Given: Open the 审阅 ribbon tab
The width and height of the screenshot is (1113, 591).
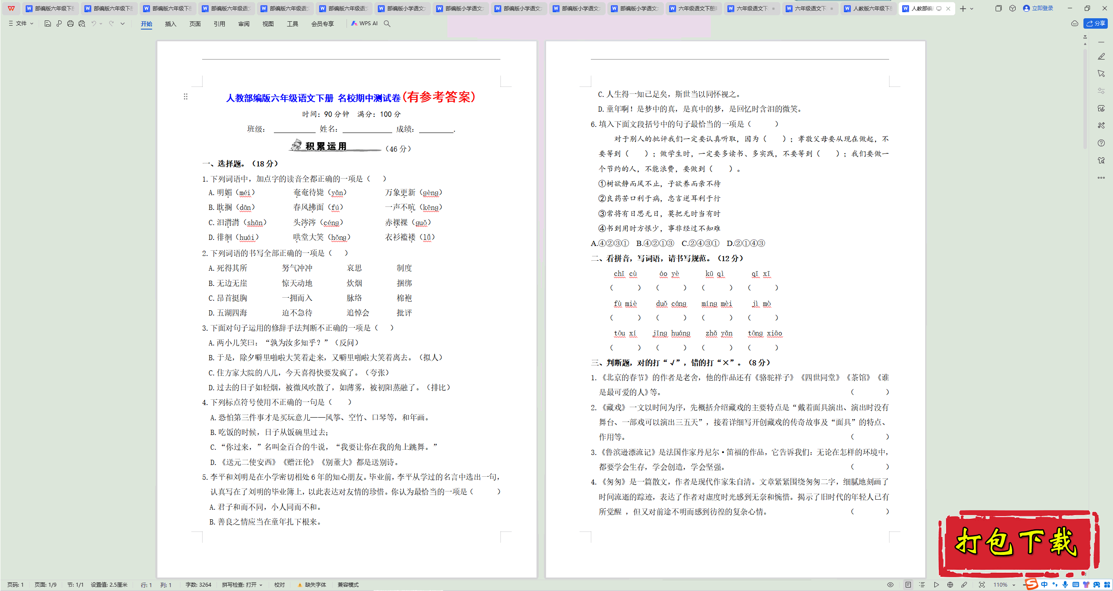Looking at the screenshot, I should tap(244, 24).
